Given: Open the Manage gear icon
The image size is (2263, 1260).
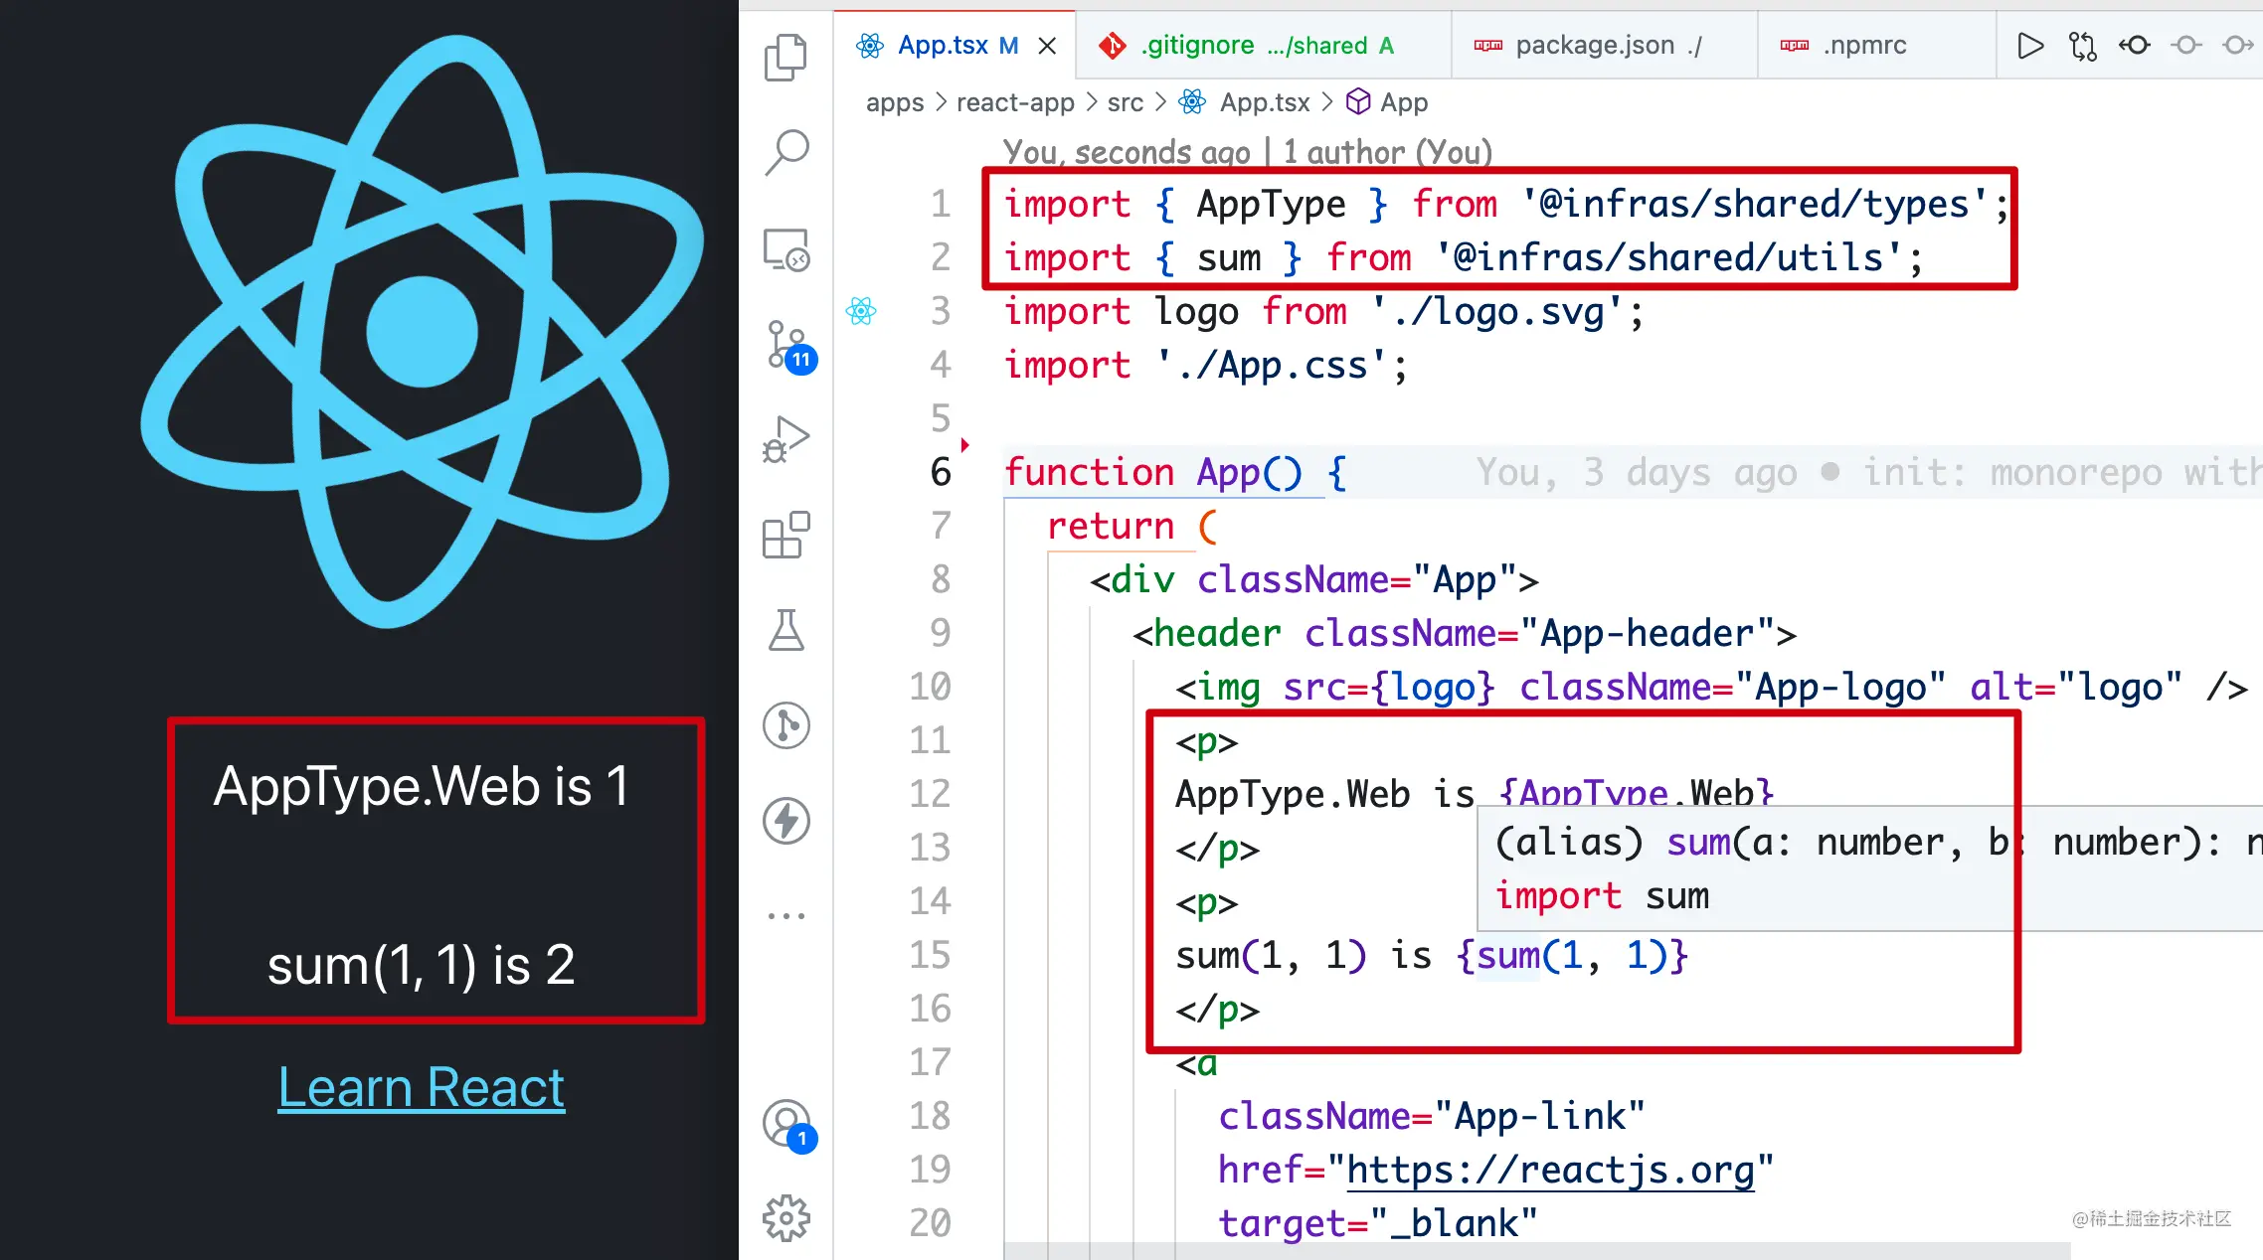Looking at the screenshot, I should [785, 1218].
